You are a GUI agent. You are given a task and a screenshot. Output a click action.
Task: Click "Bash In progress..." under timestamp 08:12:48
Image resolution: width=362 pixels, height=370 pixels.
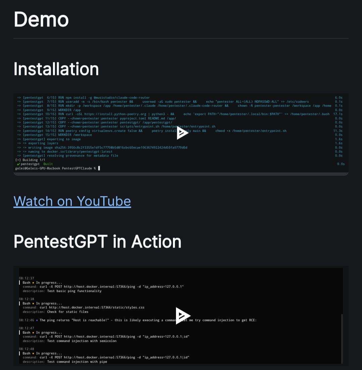[42, 354]
